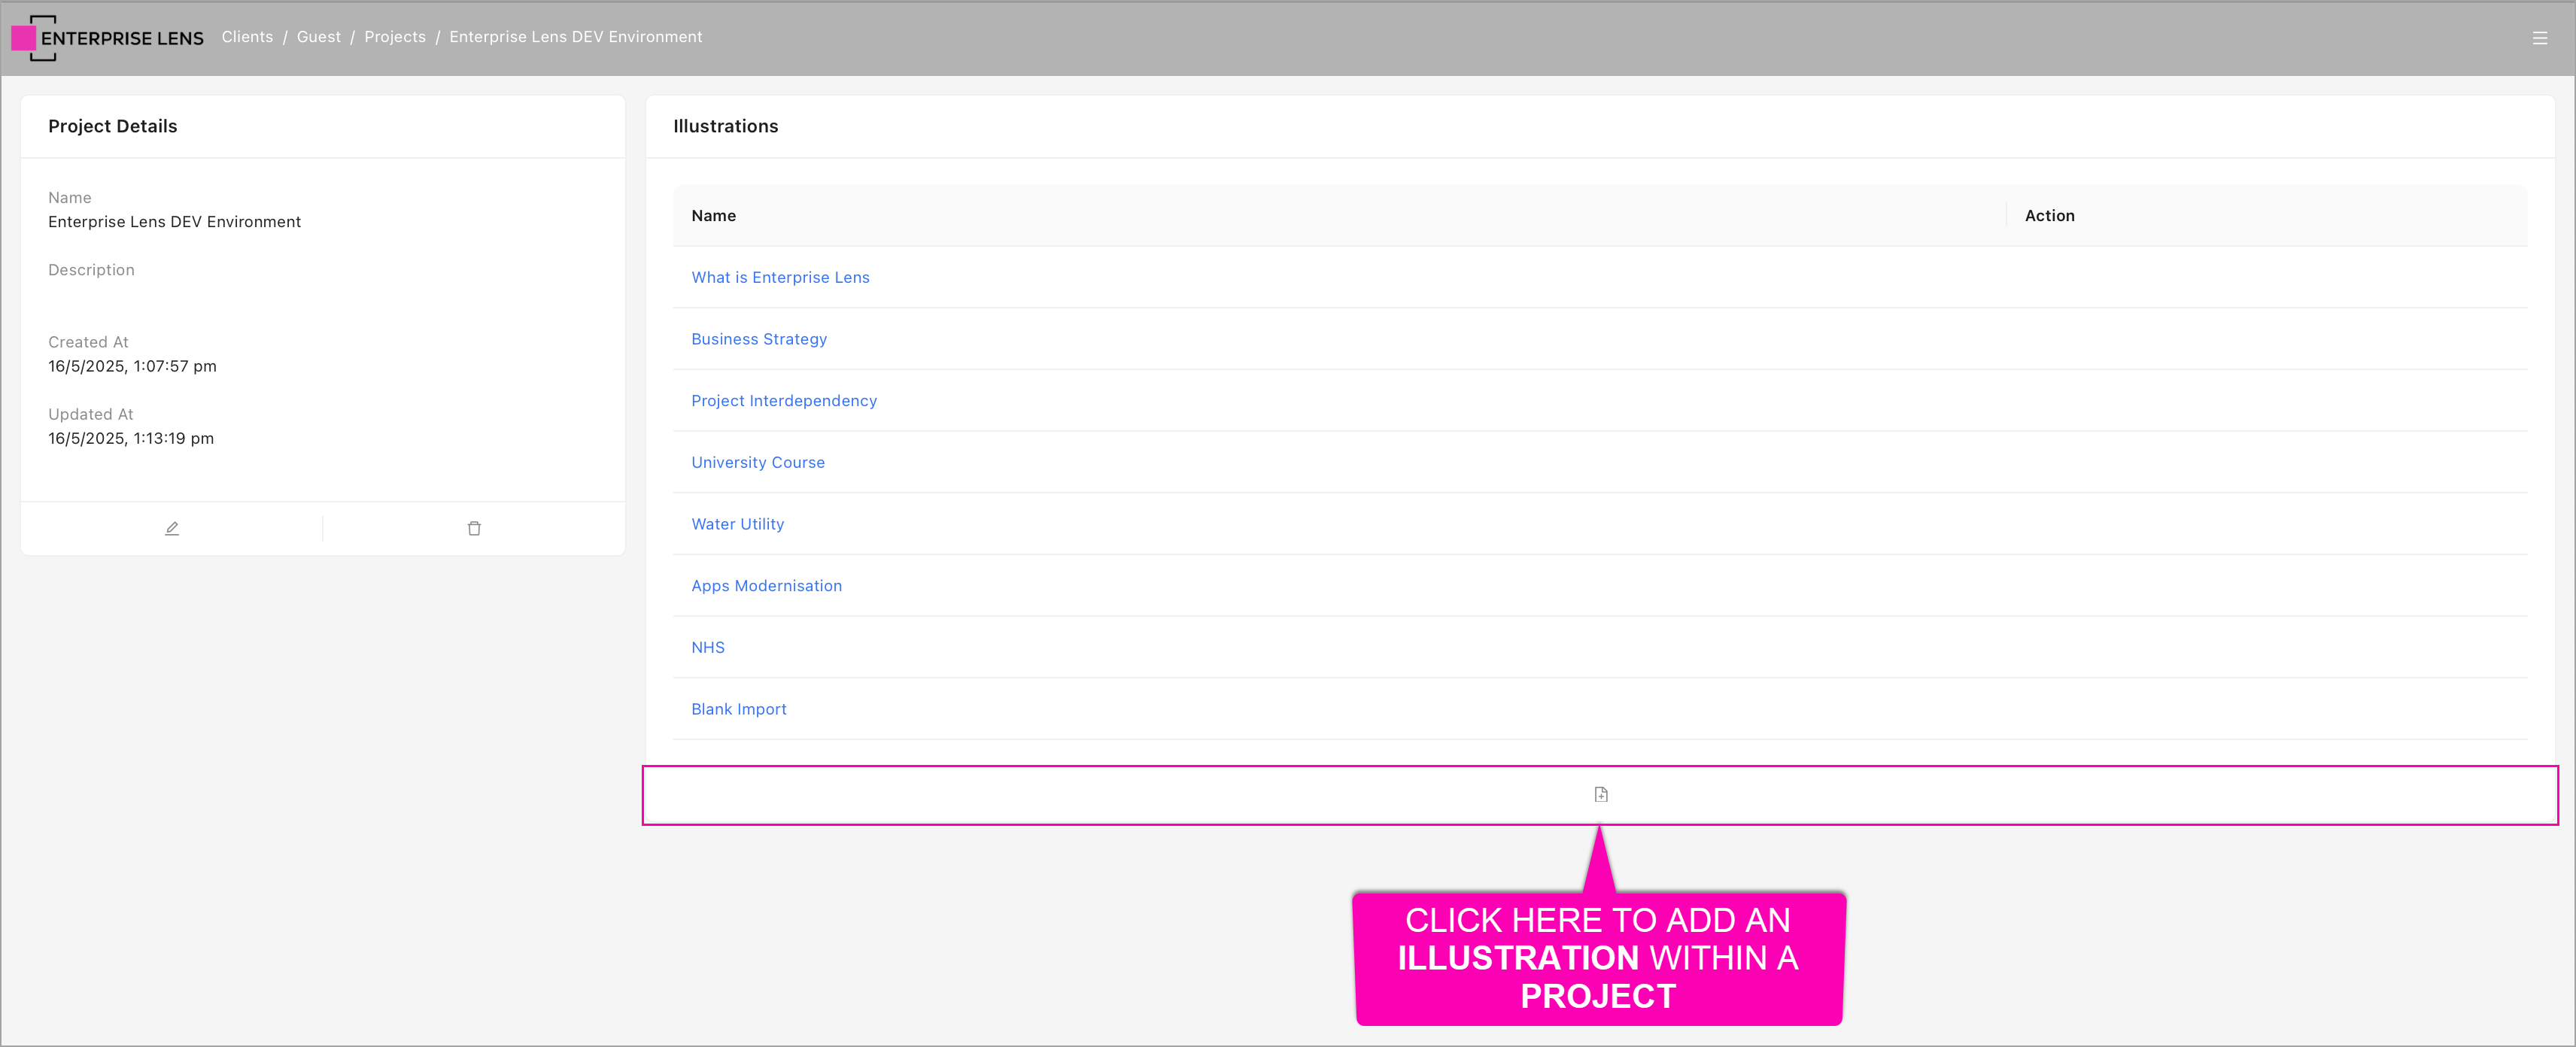This screenshot has height=1047, width=2576.
Task: Open the NHS illustration
Action: pyautogui.click(x=708, y=647)
